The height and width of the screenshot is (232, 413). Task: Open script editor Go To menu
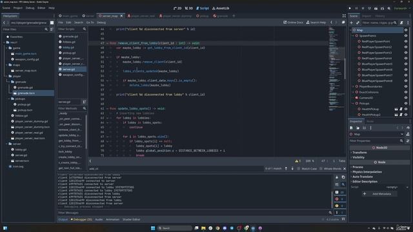[x=90, y=23]
